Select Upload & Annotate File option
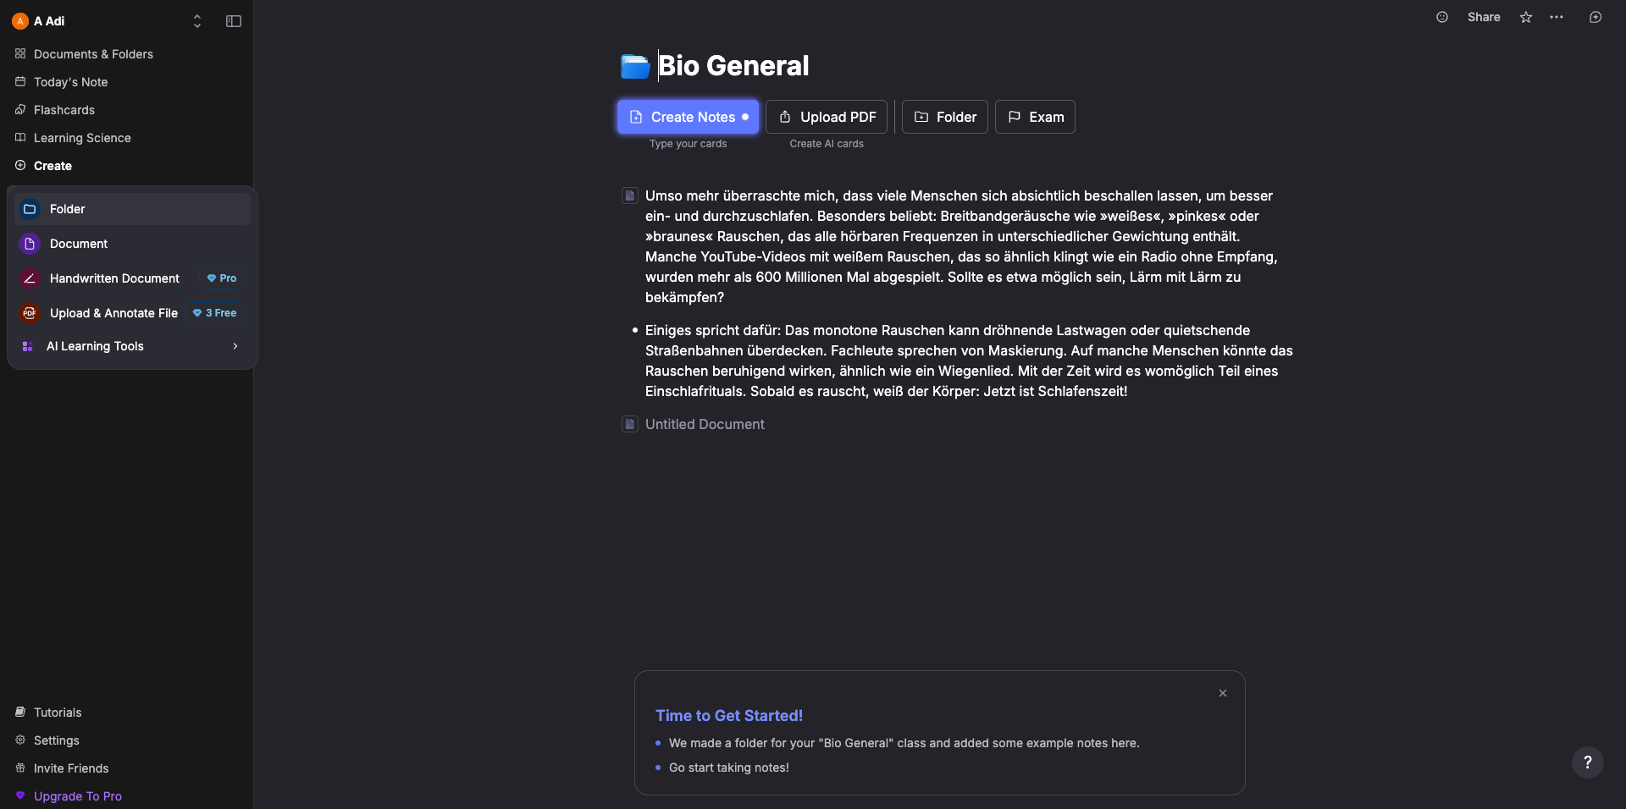Screen dimensions: 1626x809 tap(113, 313)
